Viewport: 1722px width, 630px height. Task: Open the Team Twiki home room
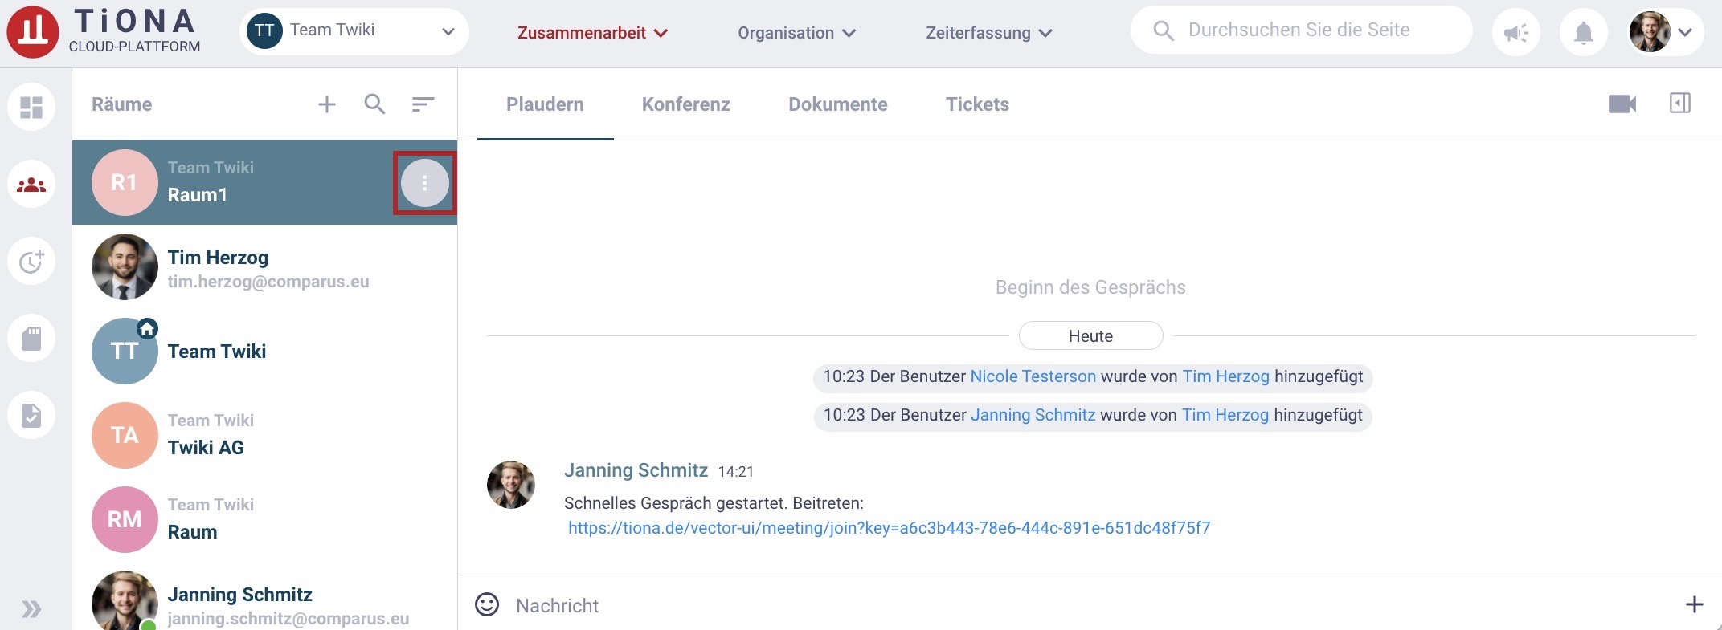(x=264, y=351)
